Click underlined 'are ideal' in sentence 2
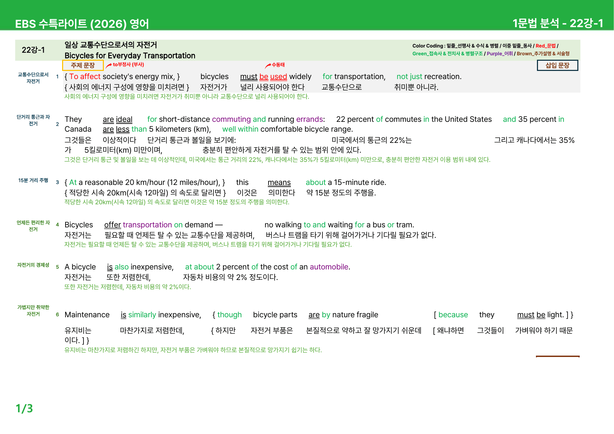The height and width of the screenshot is (434, 614). [x=117, y=119]
